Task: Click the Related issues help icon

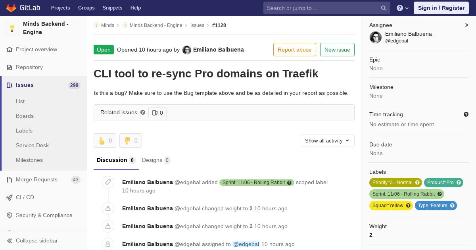Action: click(143, 113)
